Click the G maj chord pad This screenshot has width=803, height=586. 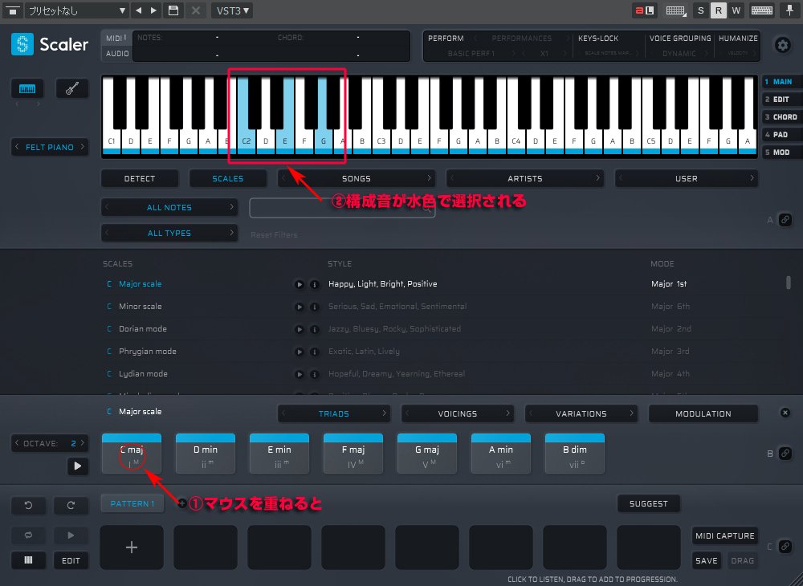click(x=426, y=454)
